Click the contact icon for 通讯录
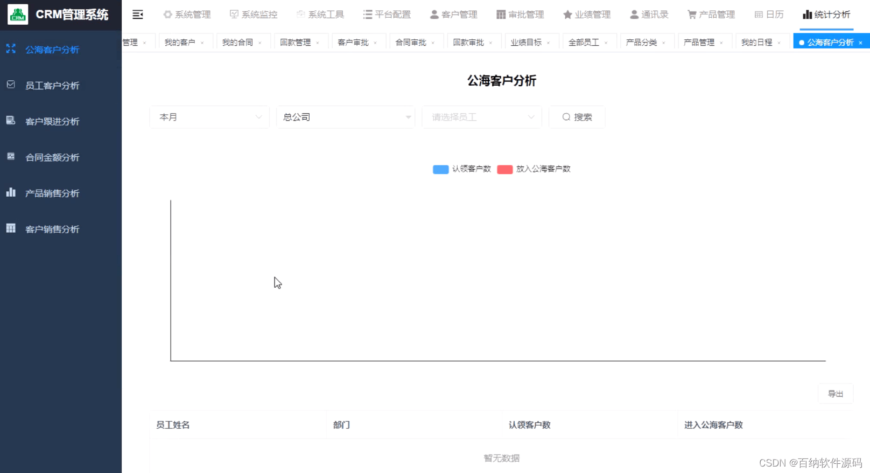Viewport: 870px width, 473px height. click(634, 15)
